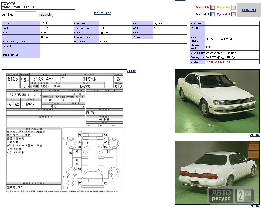The image size is (261, 210).
Task: Select the equipment value PS PW
Action: [x=103, y=42]
